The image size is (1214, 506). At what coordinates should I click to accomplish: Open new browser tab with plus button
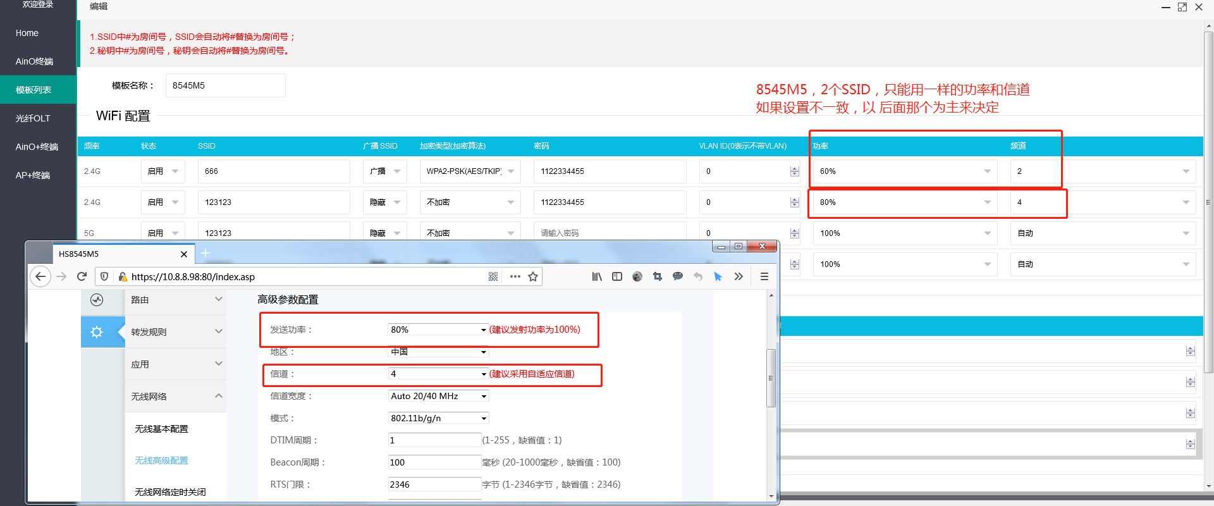205,254
